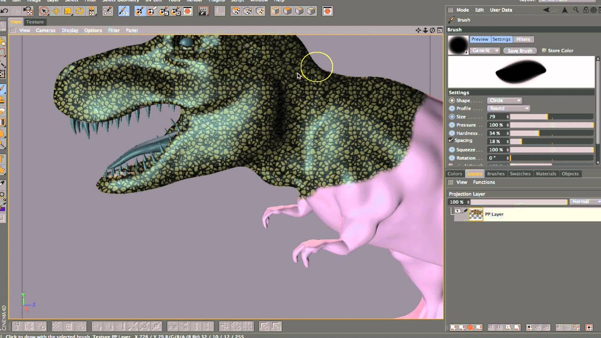Select the Live Selection tool
Image resolution: width=601 pixels, height=338 pixels.
click(44, 11)
